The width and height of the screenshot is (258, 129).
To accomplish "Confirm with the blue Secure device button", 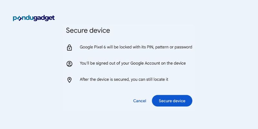I will coord(172,101).
